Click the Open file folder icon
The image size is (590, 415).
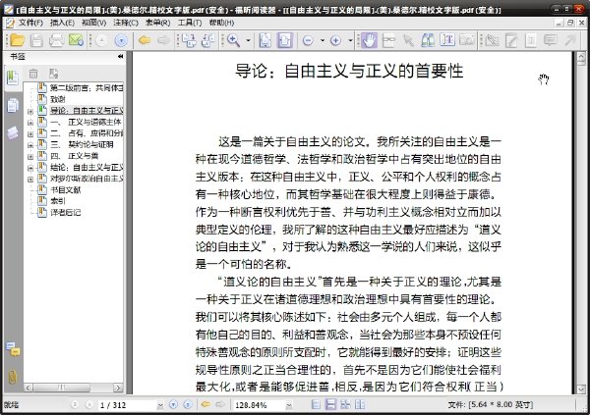tap(18, 40)
